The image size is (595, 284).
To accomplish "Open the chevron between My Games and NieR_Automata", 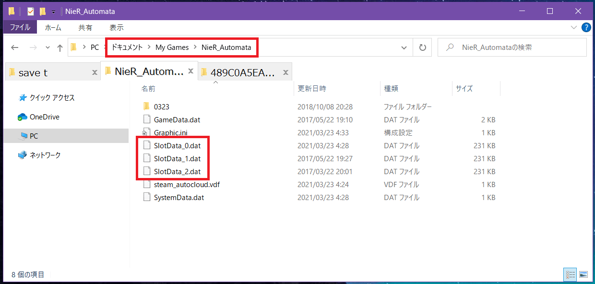I will click(195, 47).
